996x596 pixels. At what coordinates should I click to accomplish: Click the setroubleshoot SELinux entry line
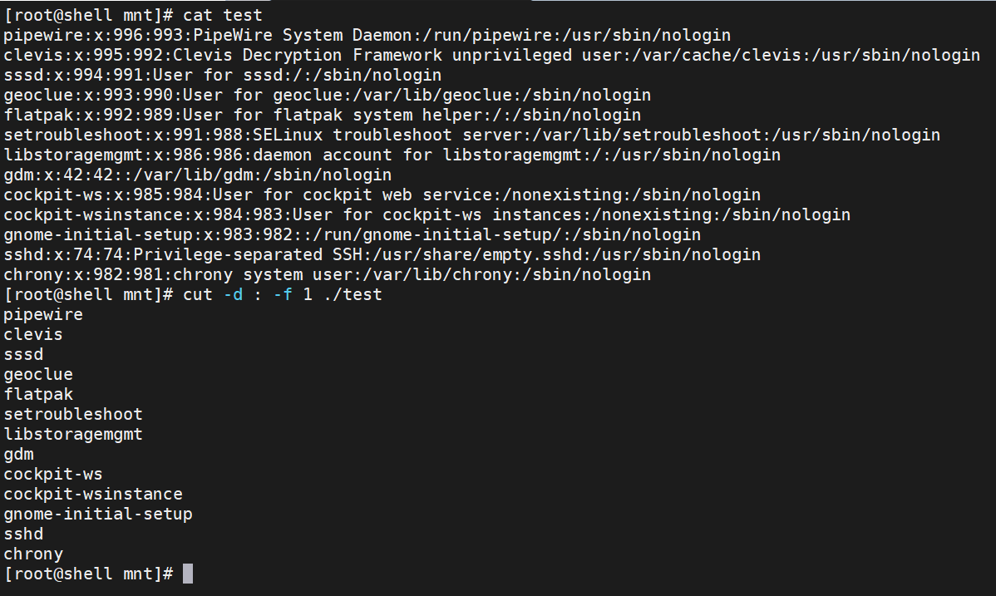pyautogui.click(x=472, y=135)
